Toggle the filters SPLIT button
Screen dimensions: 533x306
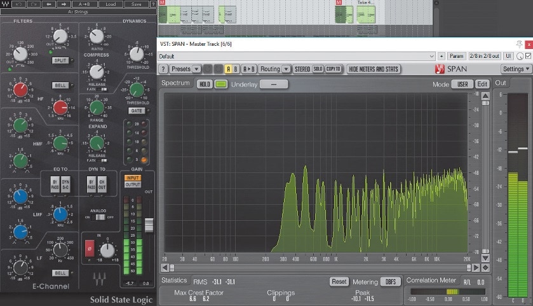[x=60, y=60]
